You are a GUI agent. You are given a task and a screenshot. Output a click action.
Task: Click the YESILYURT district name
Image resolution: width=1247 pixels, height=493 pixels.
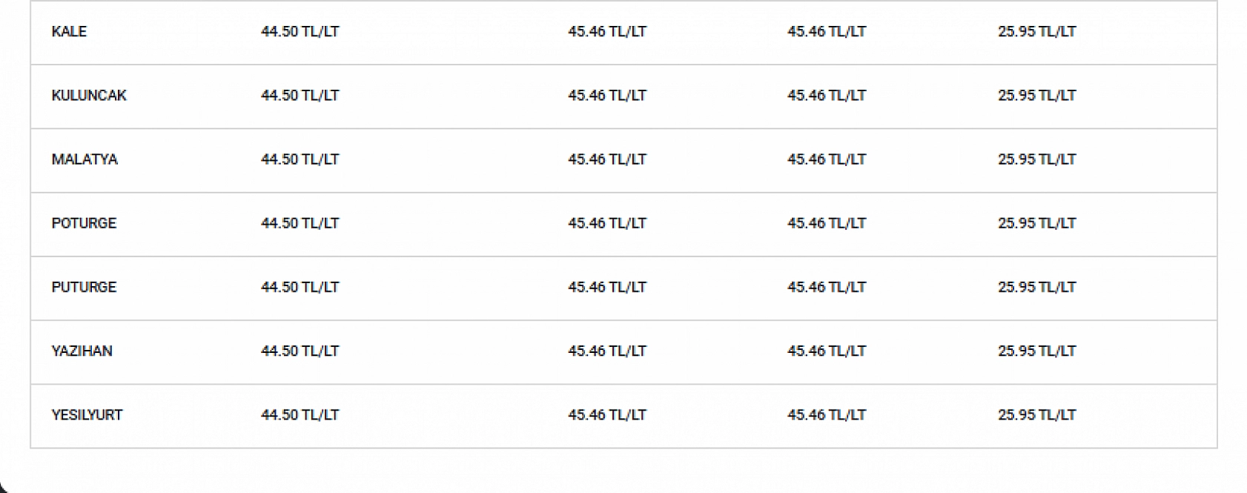87,414
